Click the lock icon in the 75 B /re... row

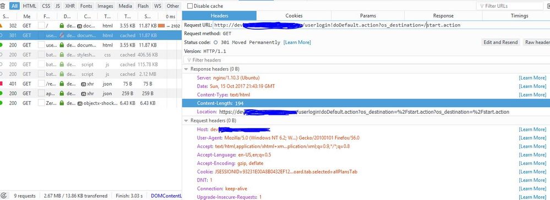pyautogui.click(x=62, y=84)
